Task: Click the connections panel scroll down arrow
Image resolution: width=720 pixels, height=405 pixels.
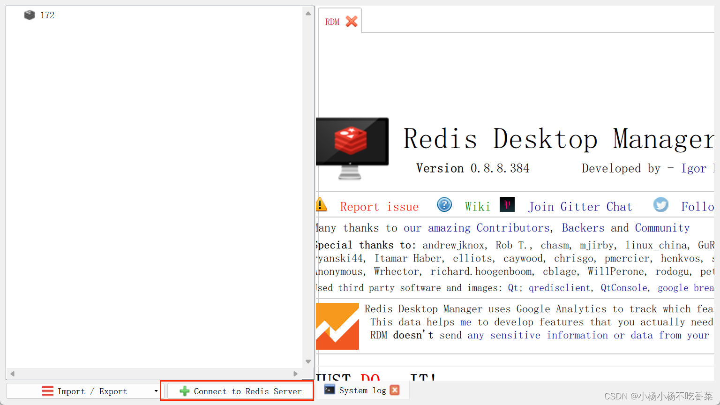Action: [308, 361]
